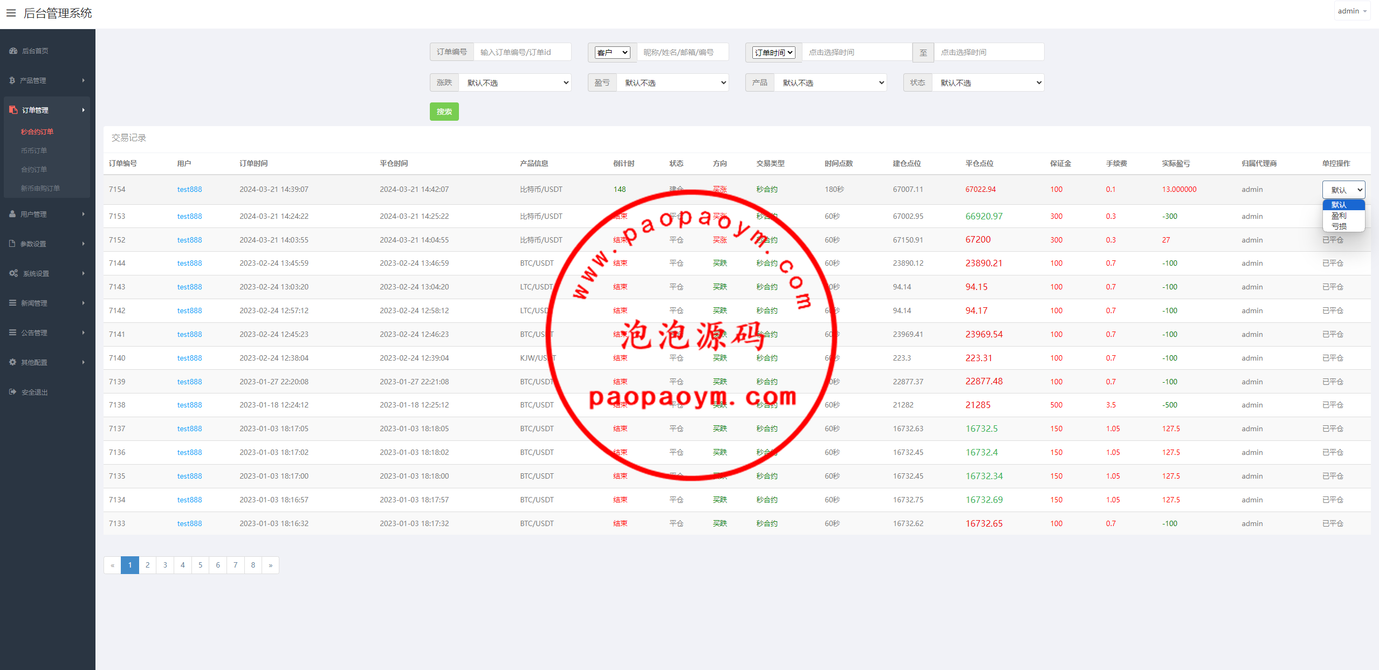This screenshot has width=1379, height=670.
Task: Go to page 1 of results
Action: (130, 565)
